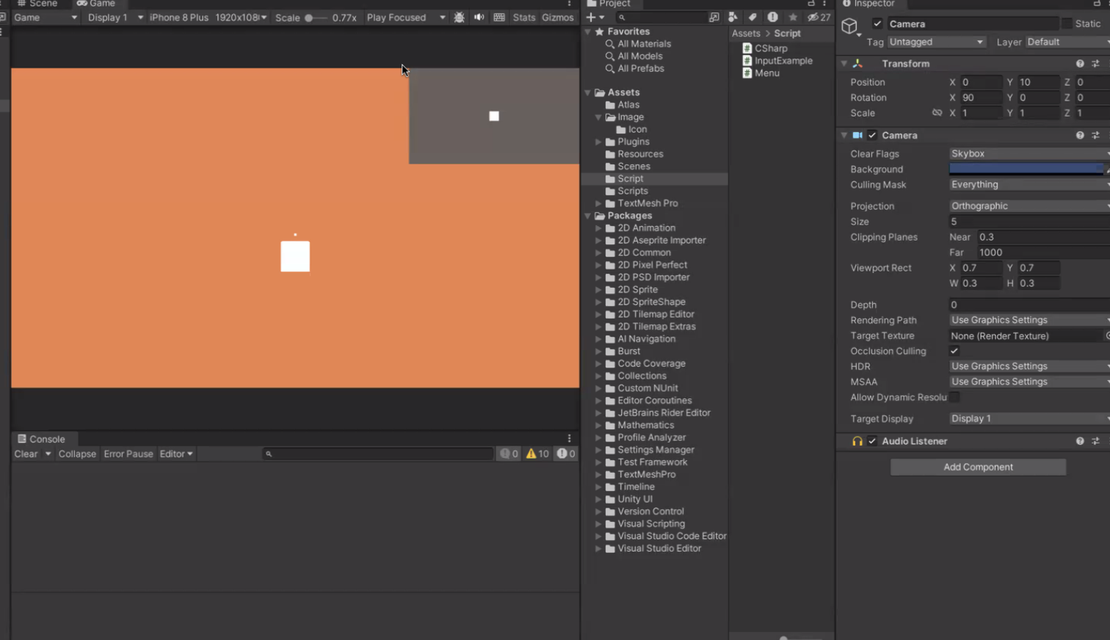Toggle Stats overlay in Game view
The height and width of the screenshot is (640, 1110).
524,18
